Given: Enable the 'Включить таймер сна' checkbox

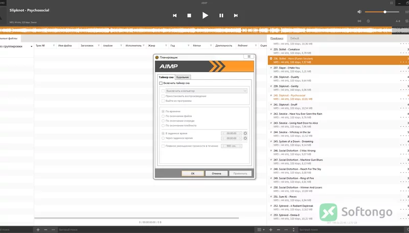Looking at the screenshot, I should (x=161, y=83).
